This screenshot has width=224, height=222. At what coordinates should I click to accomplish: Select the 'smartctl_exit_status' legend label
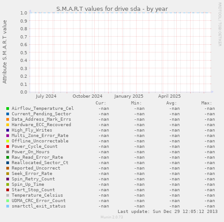click(39, 206)
